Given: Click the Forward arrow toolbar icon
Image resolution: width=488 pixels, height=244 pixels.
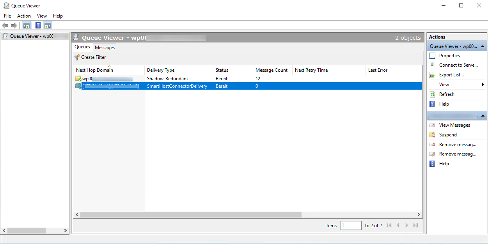Looking at the screenshot, I should click(14, 26).
